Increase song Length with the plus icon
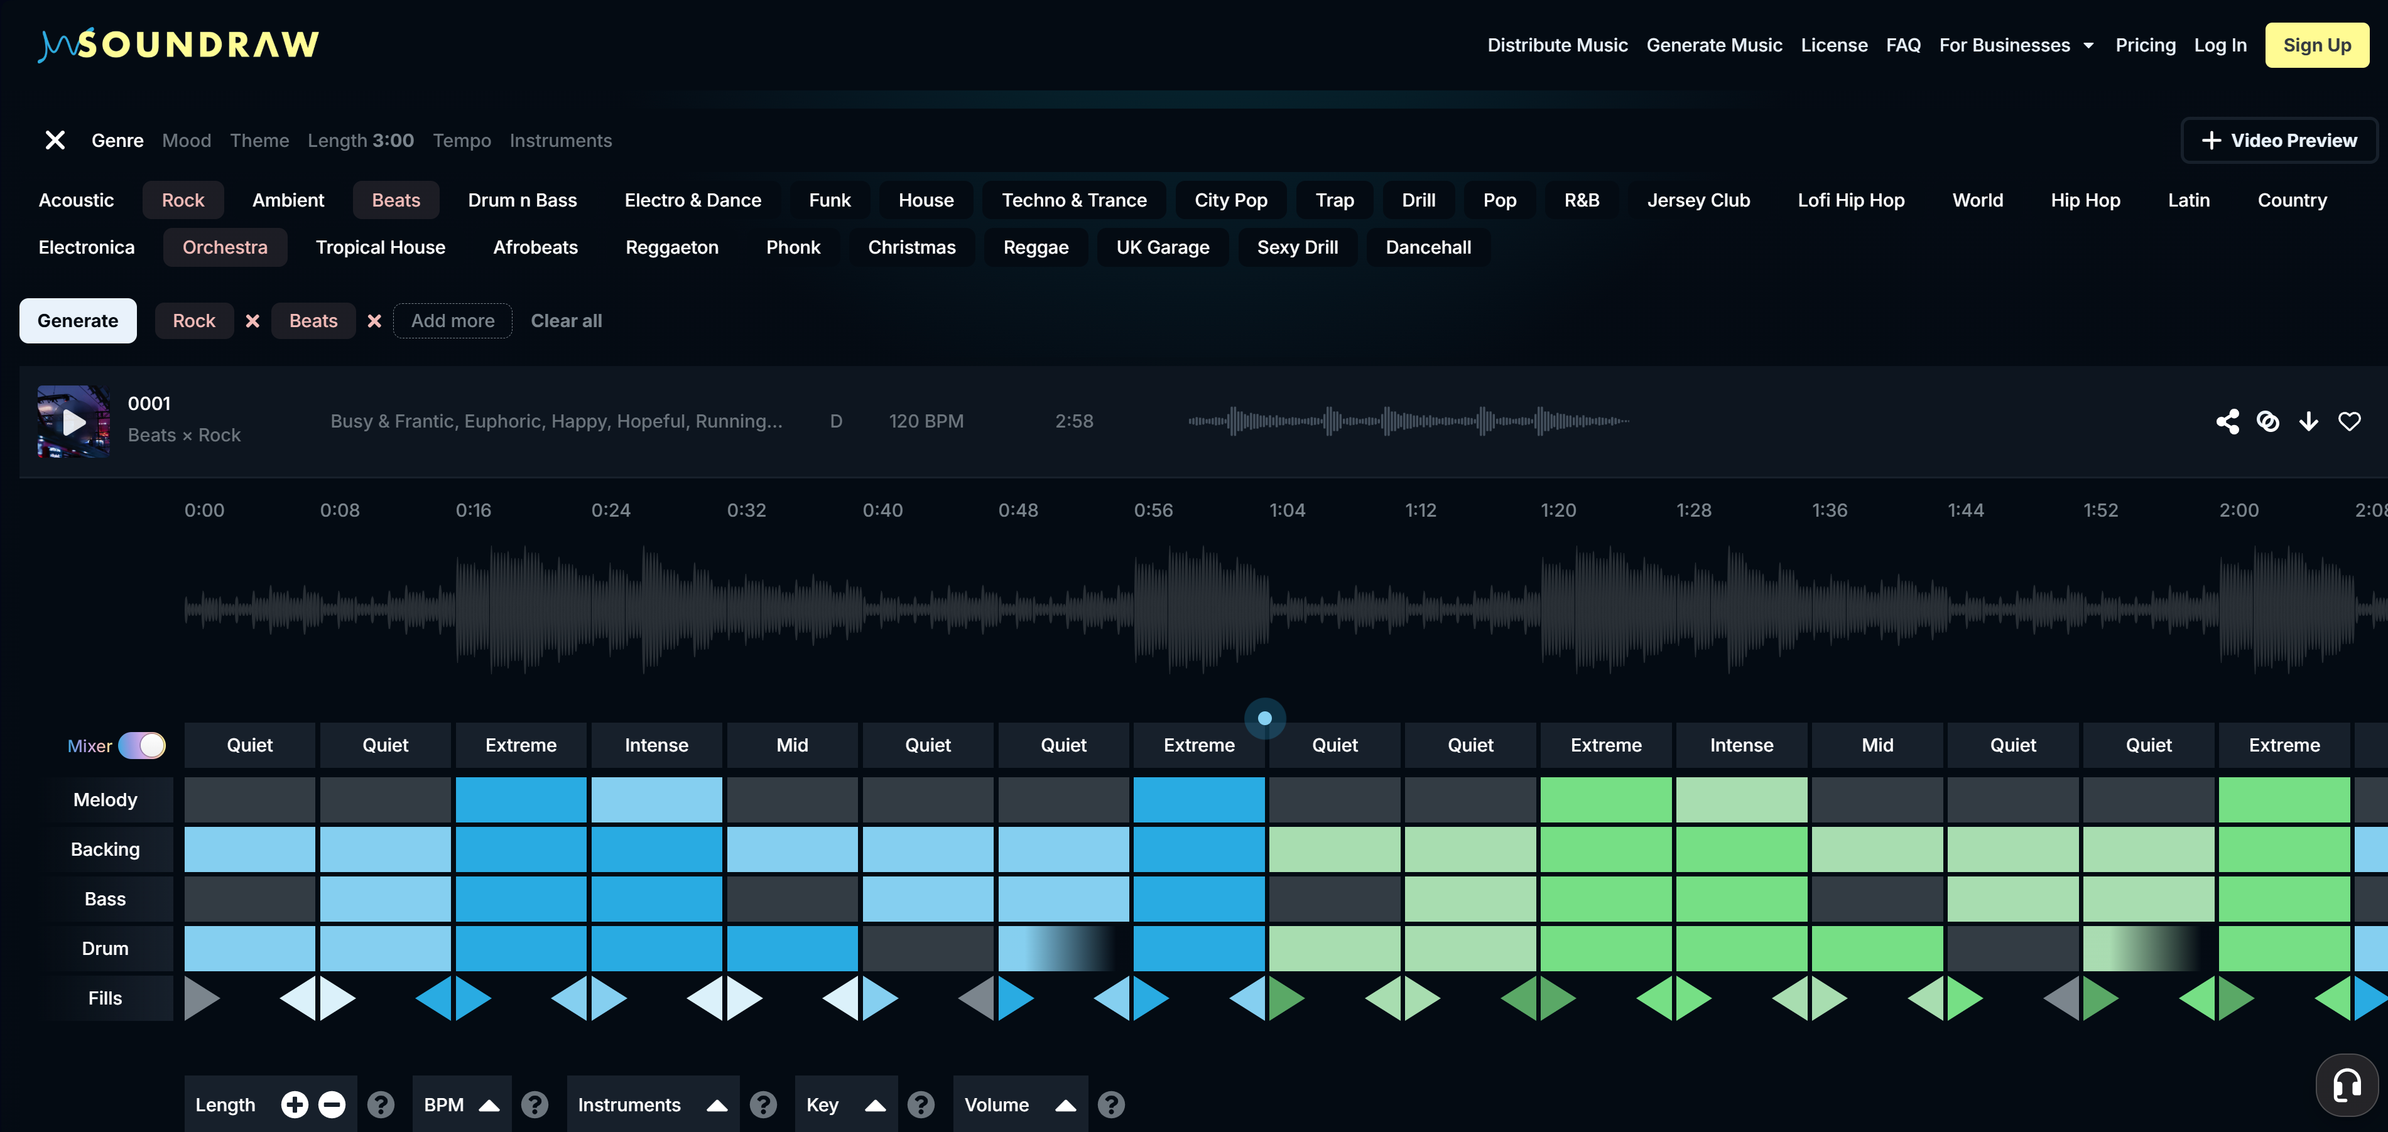 (x=295, y=1104)
